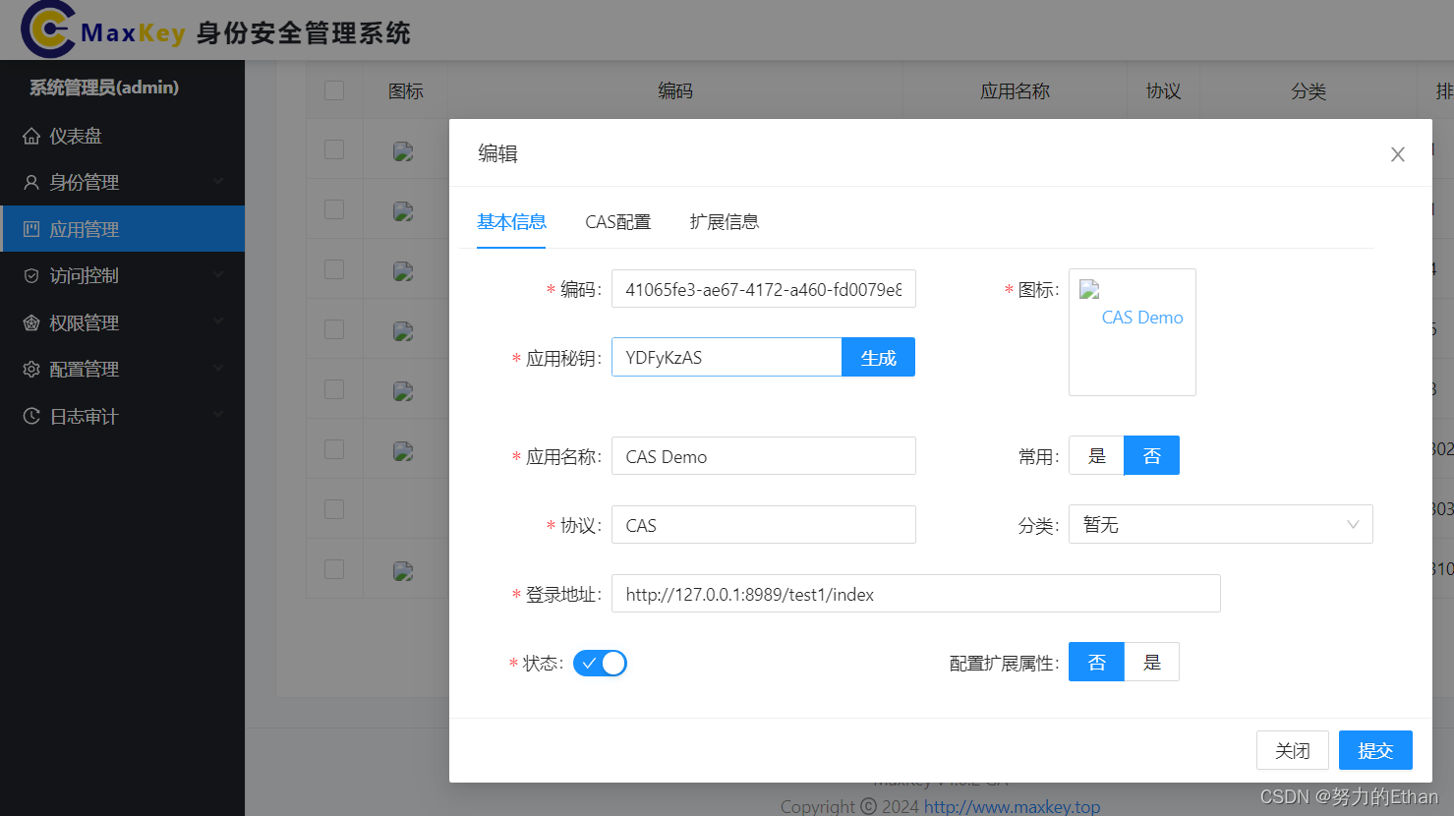
Task: Expand the 身份管理 submenu arrow
Action: point(218,182)
